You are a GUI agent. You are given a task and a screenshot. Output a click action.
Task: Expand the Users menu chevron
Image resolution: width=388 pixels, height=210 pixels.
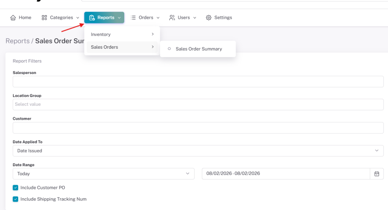[195, 18]
